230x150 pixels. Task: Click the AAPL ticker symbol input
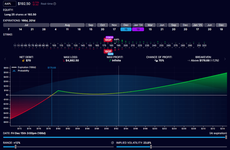click(10, 4)
